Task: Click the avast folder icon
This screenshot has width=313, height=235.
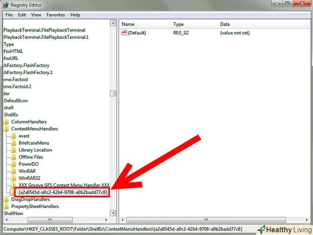Action: coord(14,136)
